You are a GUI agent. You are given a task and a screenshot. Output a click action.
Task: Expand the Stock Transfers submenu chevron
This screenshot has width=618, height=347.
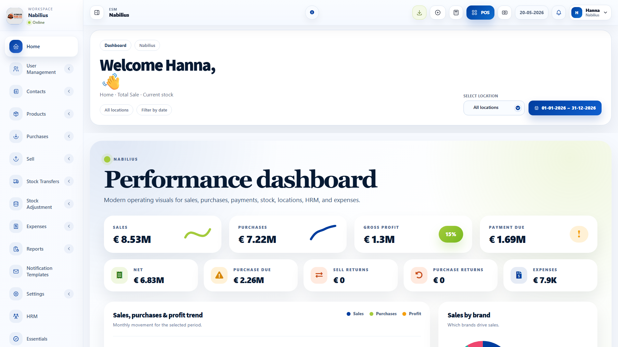(x=69, y=182)
